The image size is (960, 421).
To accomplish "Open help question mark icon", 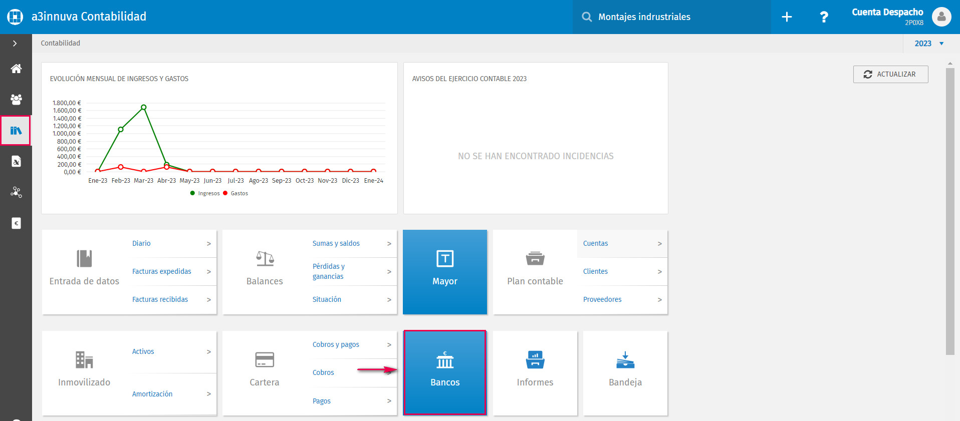I will tap(824, 17).
